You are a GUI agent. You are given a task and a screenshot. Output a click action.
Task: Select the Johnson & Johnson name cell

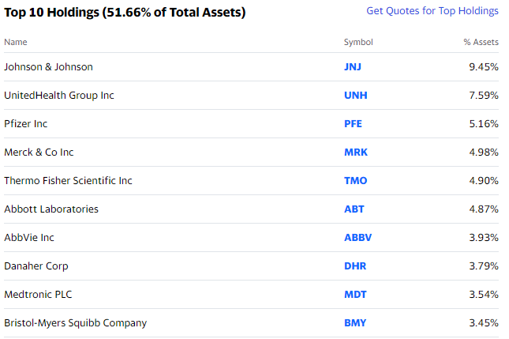[x=48, y=67]
